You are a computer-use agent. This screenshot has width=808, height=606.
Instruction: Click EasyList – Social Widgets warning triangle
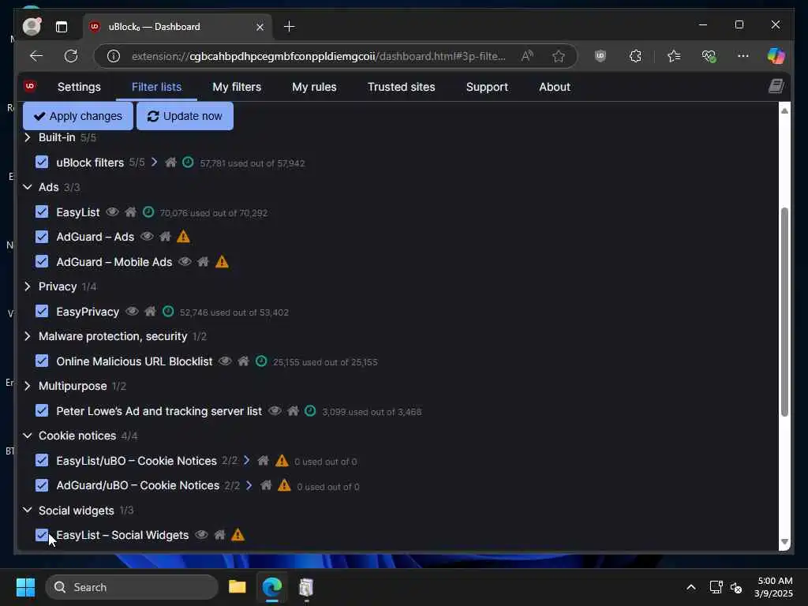pos(238,535)
